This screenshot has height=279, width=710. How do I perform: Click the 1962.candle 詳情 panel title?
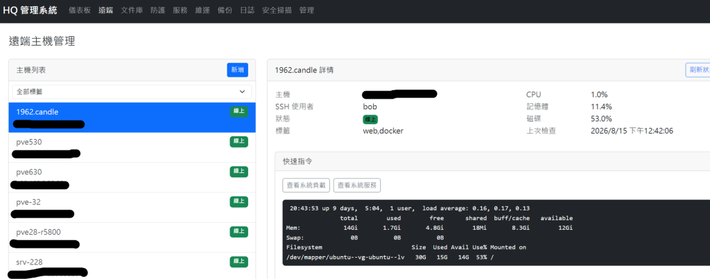[x=305, y=70]
